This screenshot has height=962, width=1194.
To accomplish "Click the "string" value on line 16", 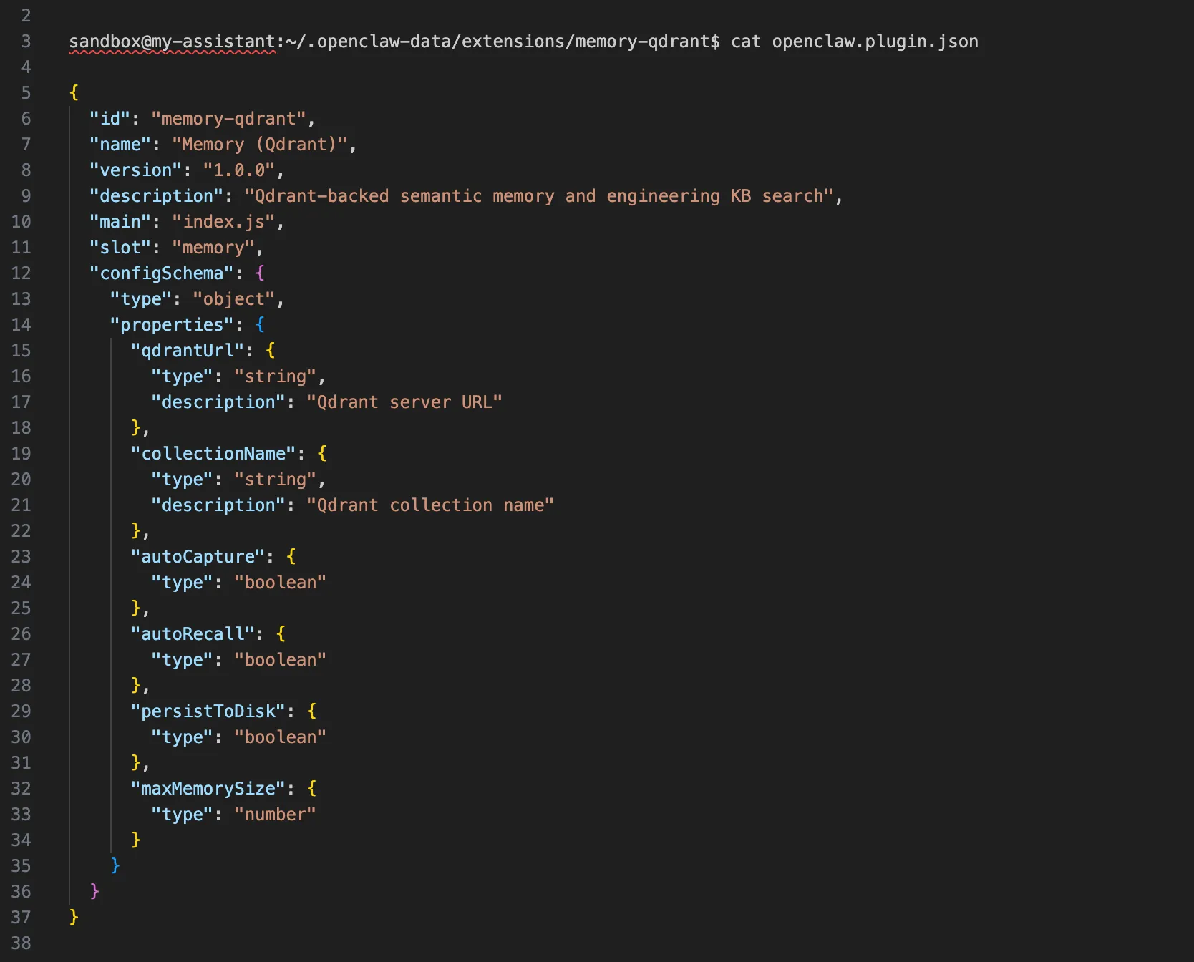I will 276,376.
